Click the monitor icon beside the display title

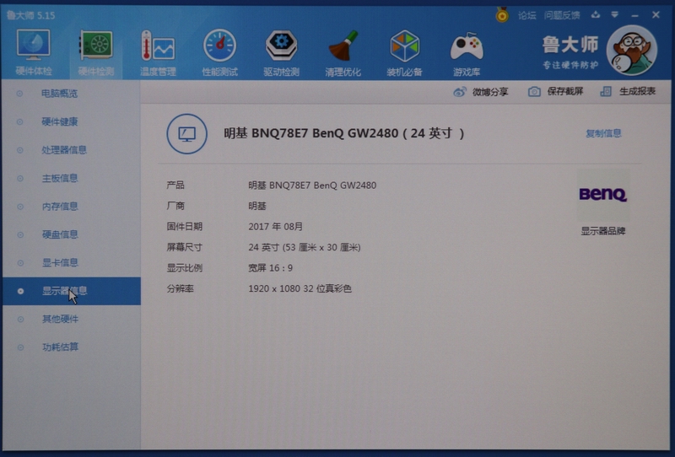click(x=186, y=134)
